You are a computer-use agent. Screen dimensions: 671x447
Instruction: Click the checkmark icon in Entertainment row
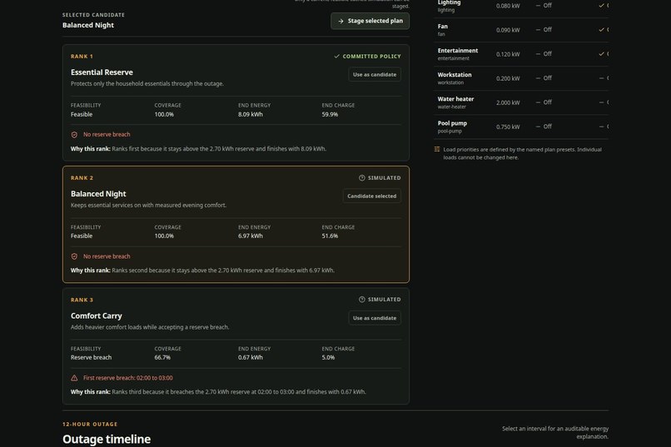tap(601, 54)
